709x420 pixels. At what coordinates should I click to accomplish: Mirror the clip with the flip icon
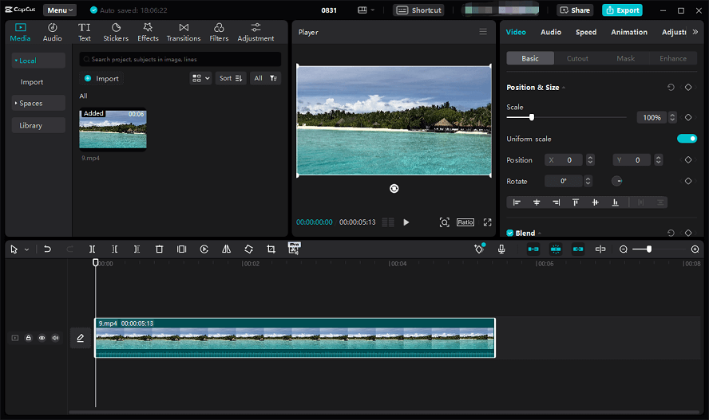[226, 249]
